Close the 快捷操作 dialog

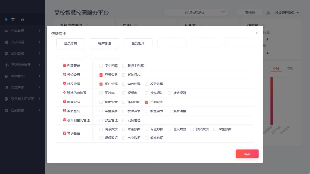pos(257,33)
